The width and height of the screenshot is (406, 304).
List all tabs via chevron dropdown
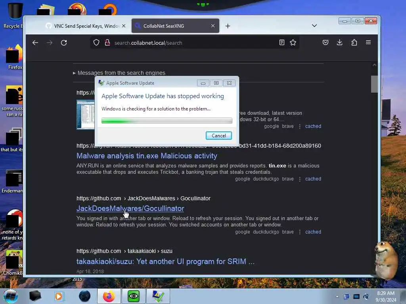(x=314, y=26)
